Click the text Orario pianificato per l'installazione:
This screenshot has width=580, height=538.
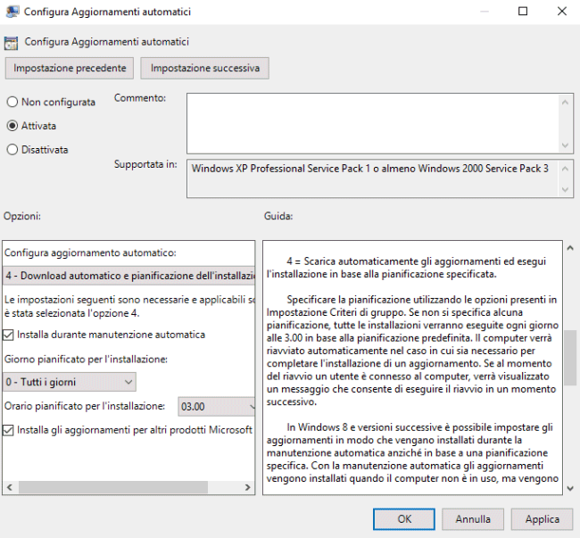(x=85, y=406)
